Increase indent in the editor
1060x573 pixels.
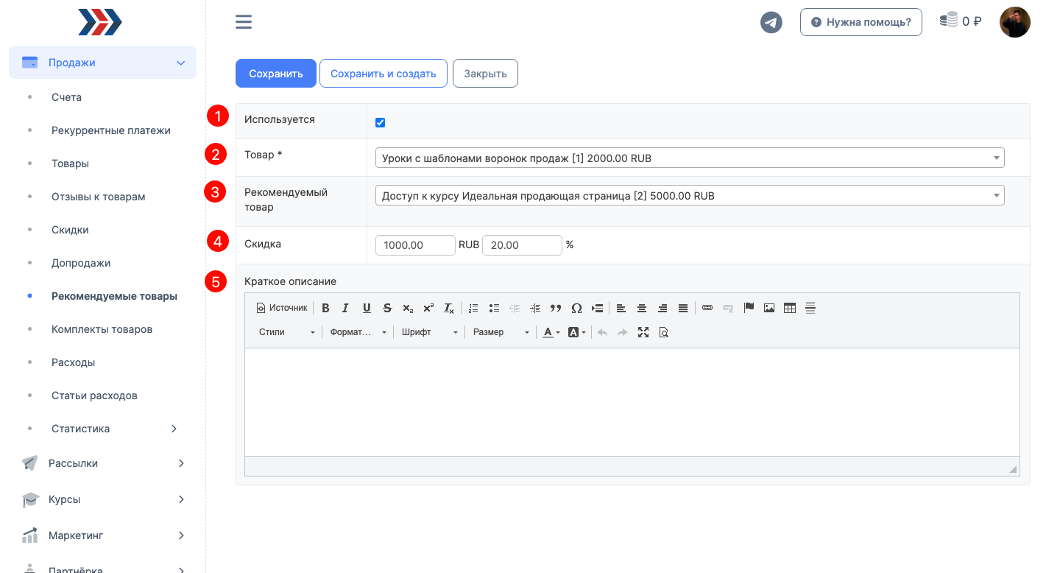(535, 308)
